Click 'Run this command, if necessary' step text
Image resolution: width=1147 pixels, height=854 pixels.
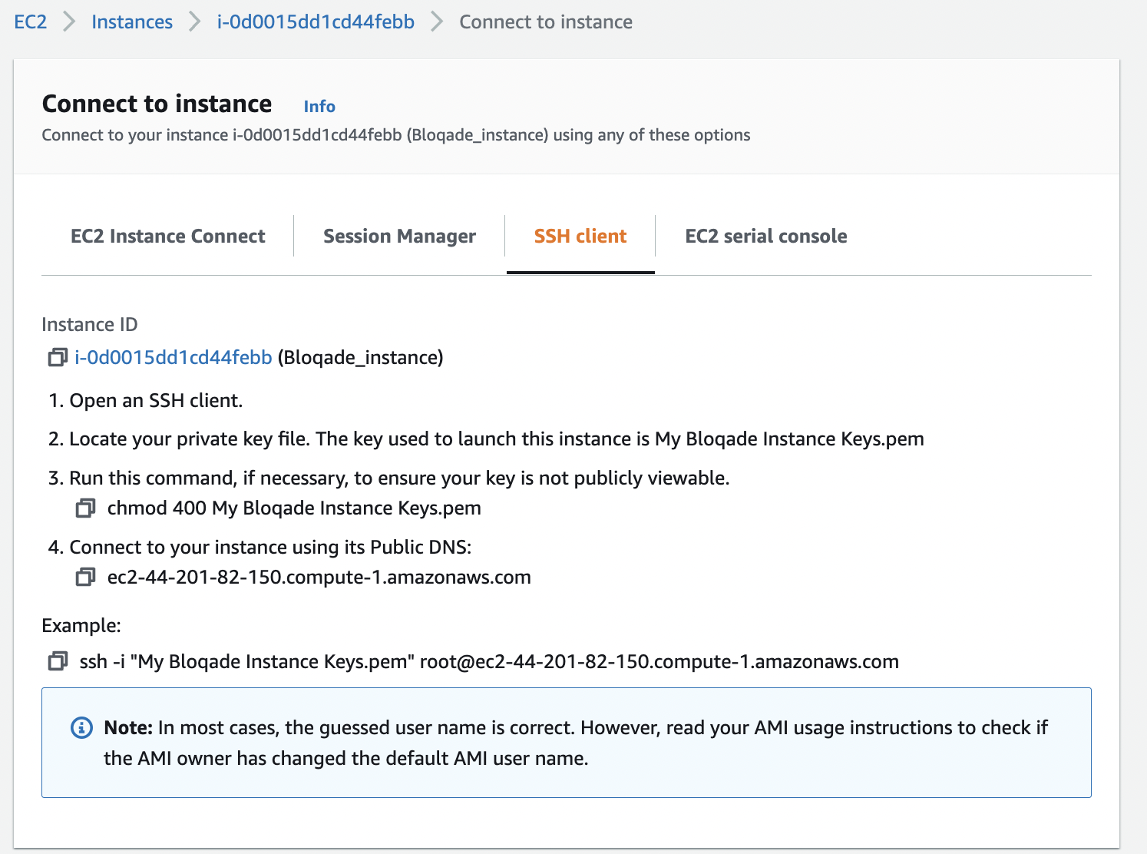click(x=388, y=478)
